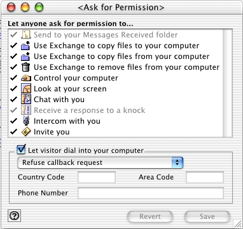Click the Invite you ticket icon
The image size is (243, 229).
click(26, 132)
